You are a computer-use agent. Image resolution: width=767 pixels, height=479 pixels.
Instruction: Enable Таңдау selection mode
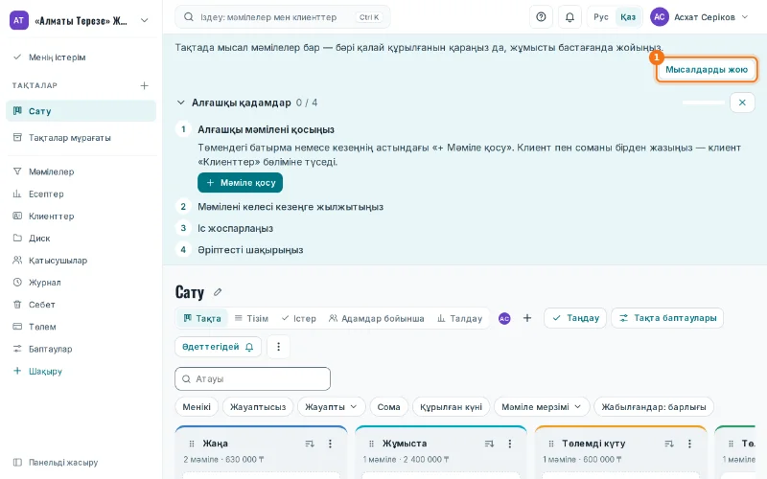[x=575, y=318]
